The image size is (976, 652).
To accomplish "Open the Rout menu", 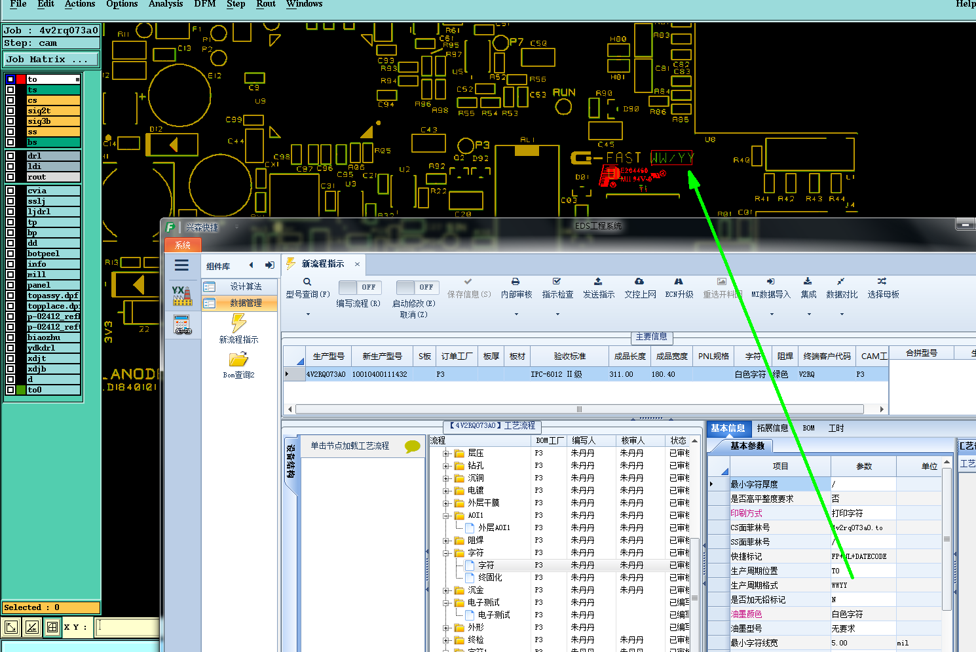I will point(266,4).
